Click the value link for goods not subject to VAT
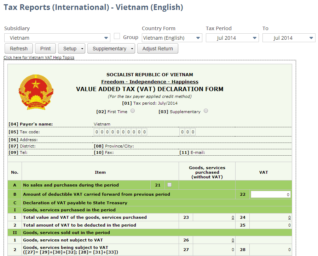318x256 pixels. [x=232, y=240]
